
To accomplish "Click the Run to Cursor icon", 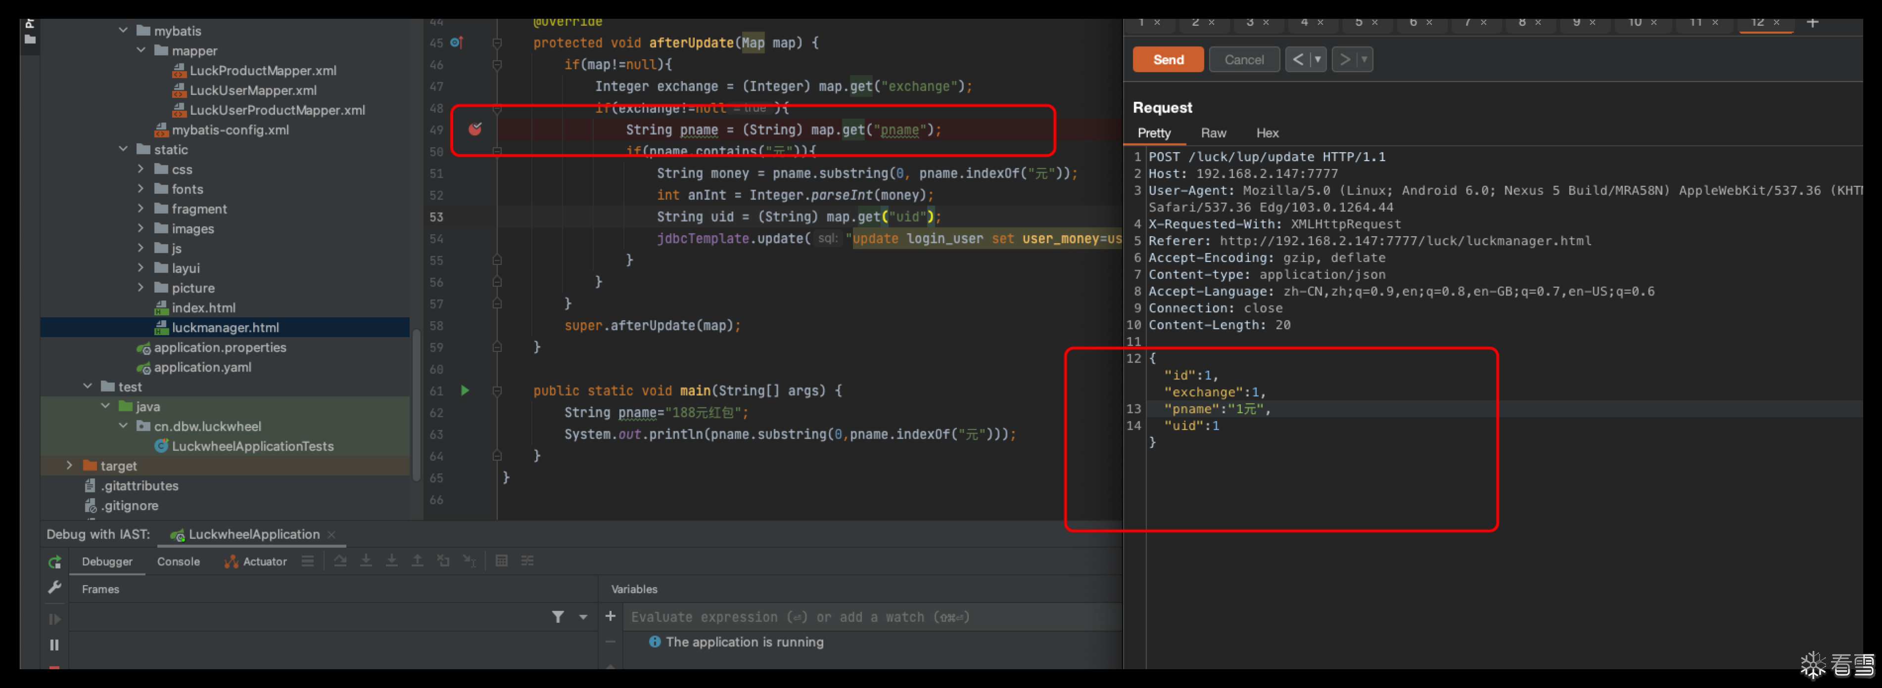I will [470, 560].
